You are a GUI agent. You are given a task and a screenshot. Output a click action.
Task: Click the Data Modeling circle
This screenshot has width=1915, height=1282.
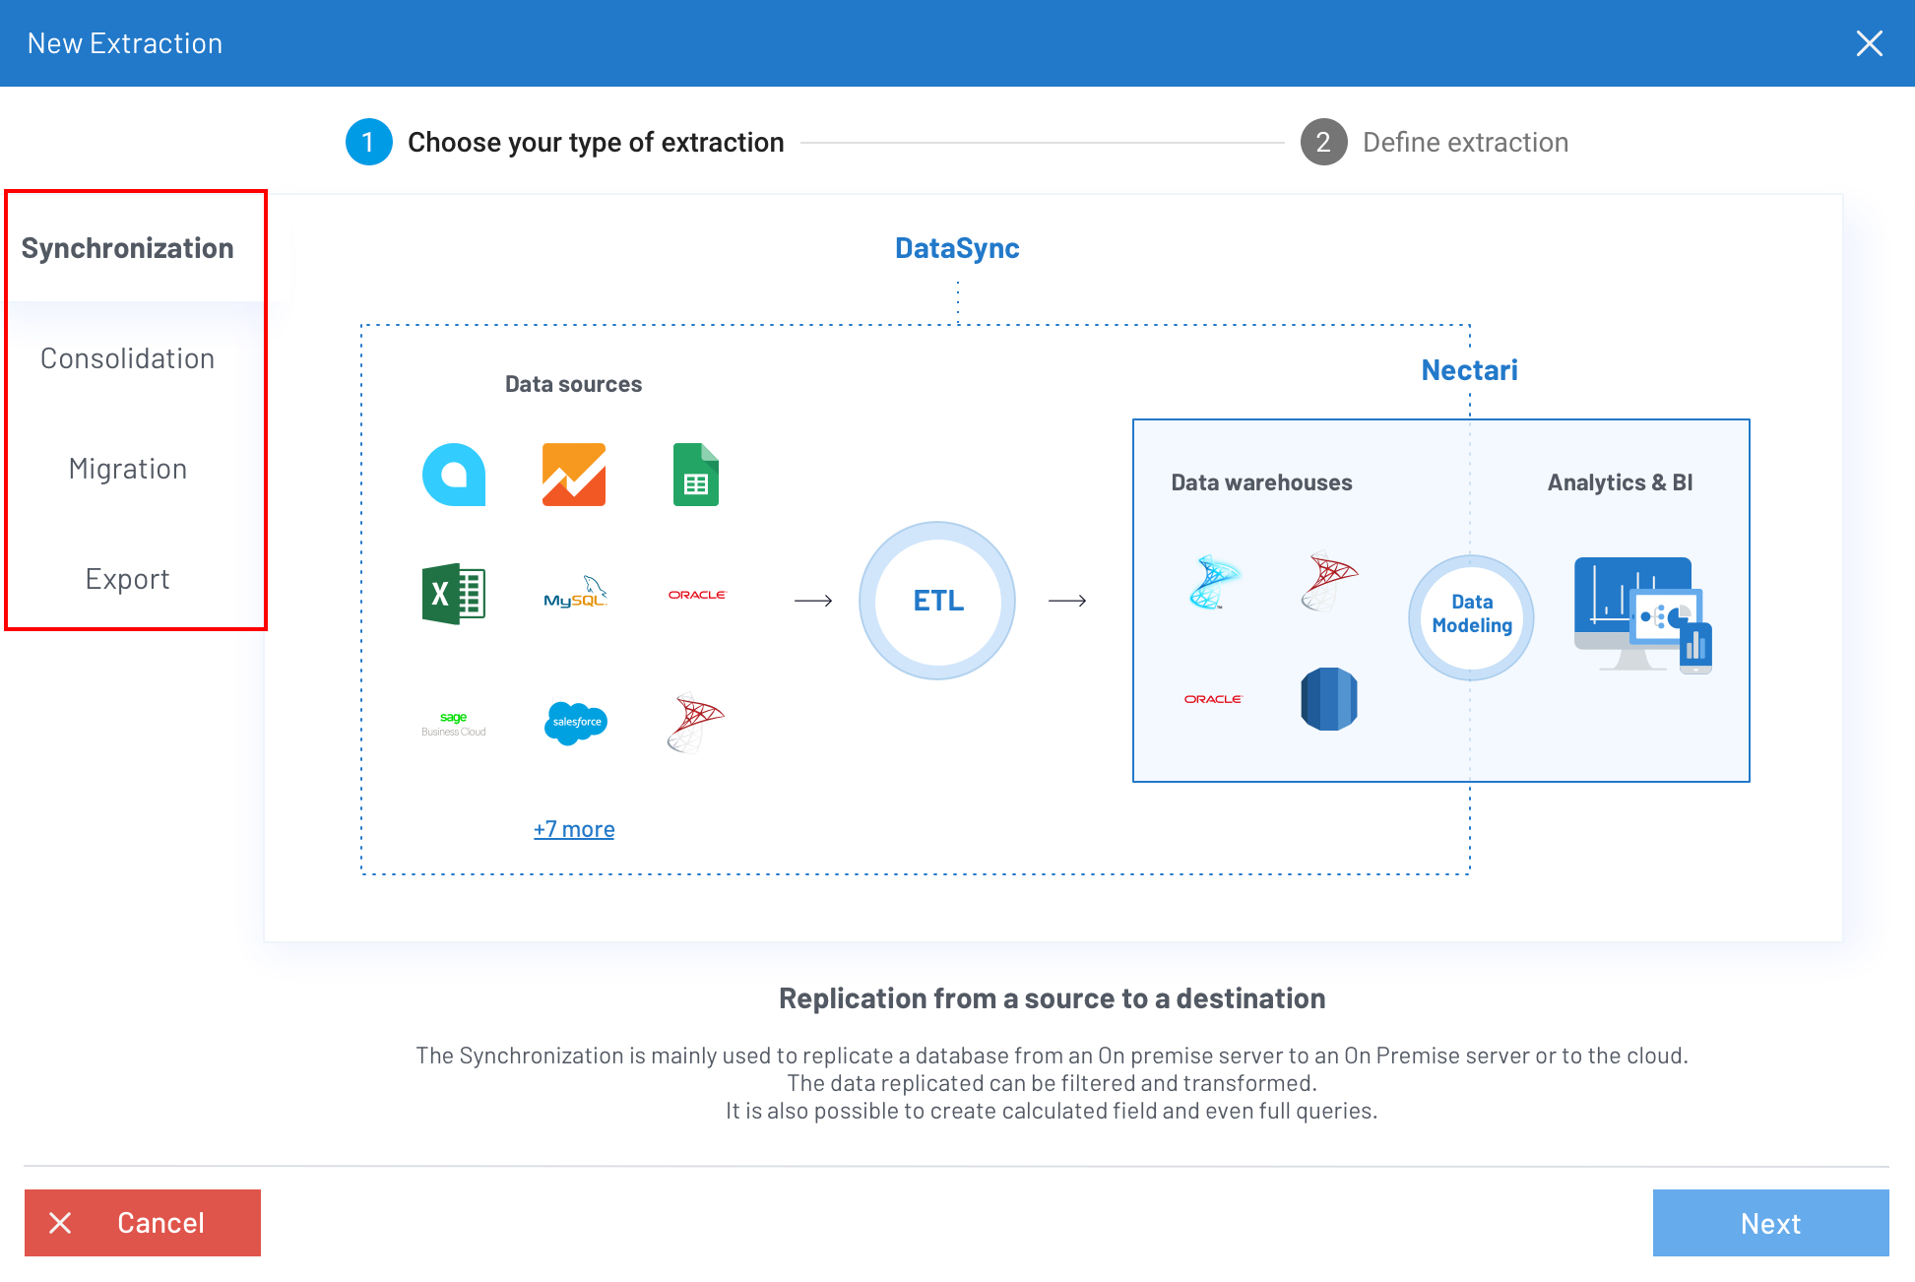point(1471,614)
